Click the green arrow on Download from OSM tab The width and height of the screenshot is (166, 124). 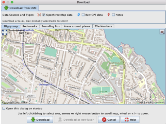6,8
